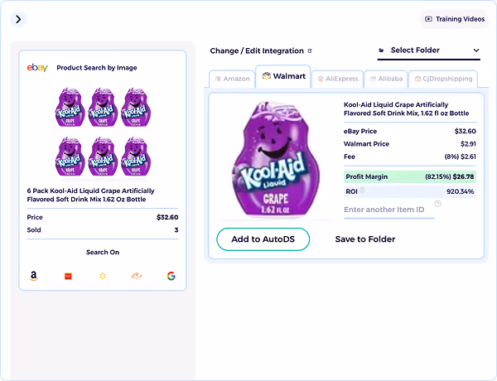Click the Enter another Item ID field
The height and width of the screenshot is (381, 497).
[389, 210]
